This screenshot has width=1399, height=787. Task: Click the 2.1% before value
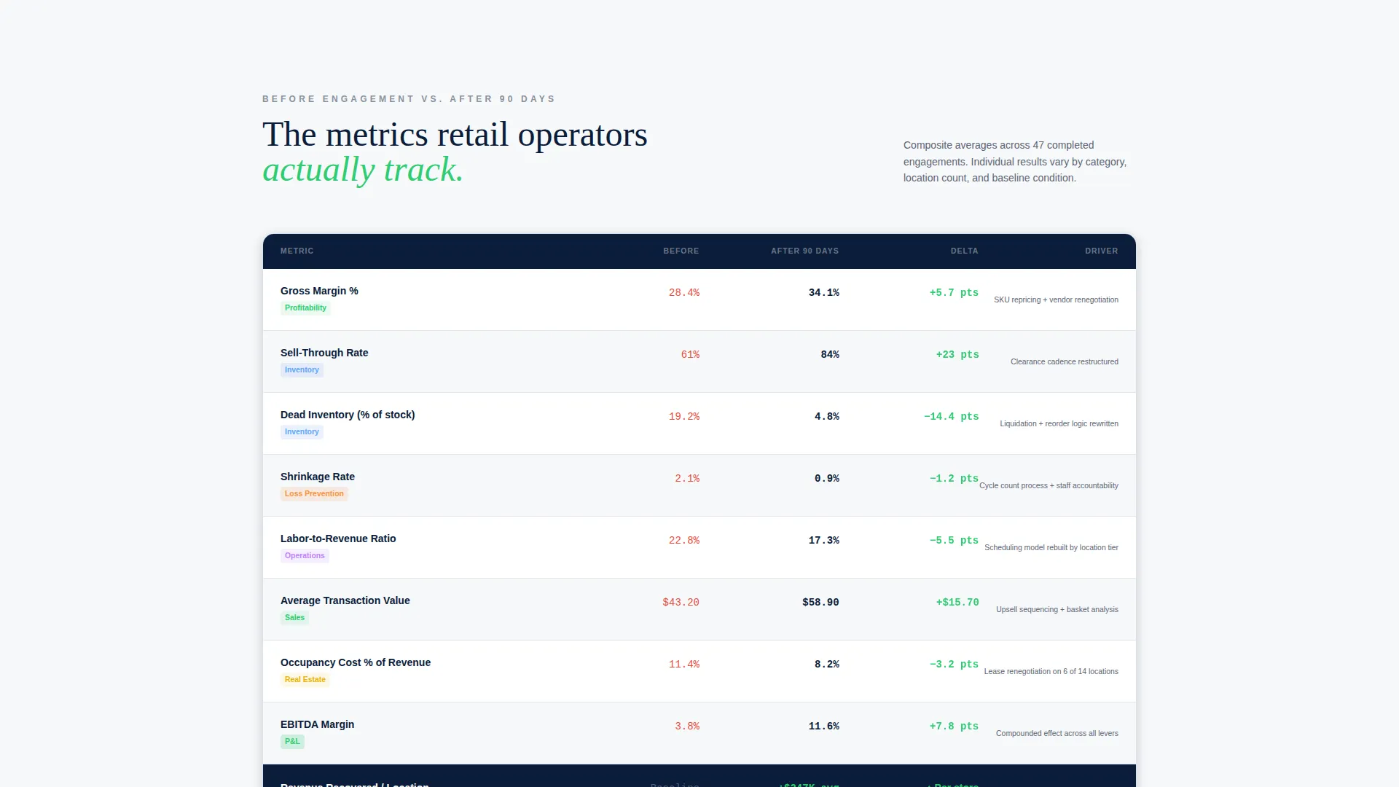pyautogui.click(x=686, y=479)
